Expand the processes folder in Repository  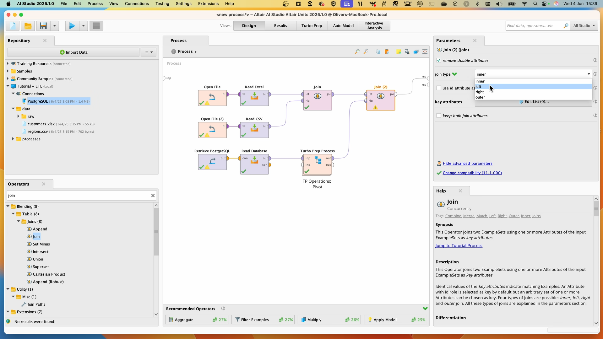pos(13,139)
